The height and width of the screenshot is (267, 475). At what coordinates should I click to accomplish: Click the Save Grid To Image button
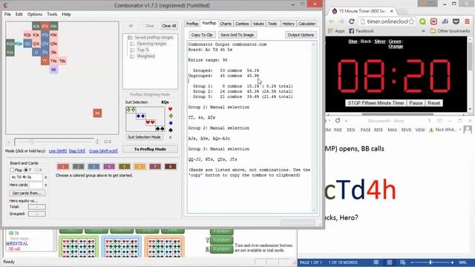click(x=237, y=35)
